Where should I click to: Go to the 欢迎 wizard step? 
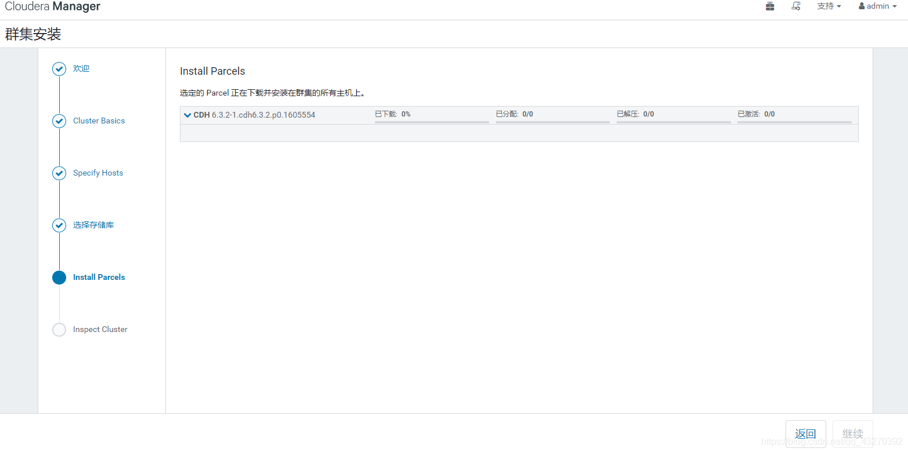81,68
